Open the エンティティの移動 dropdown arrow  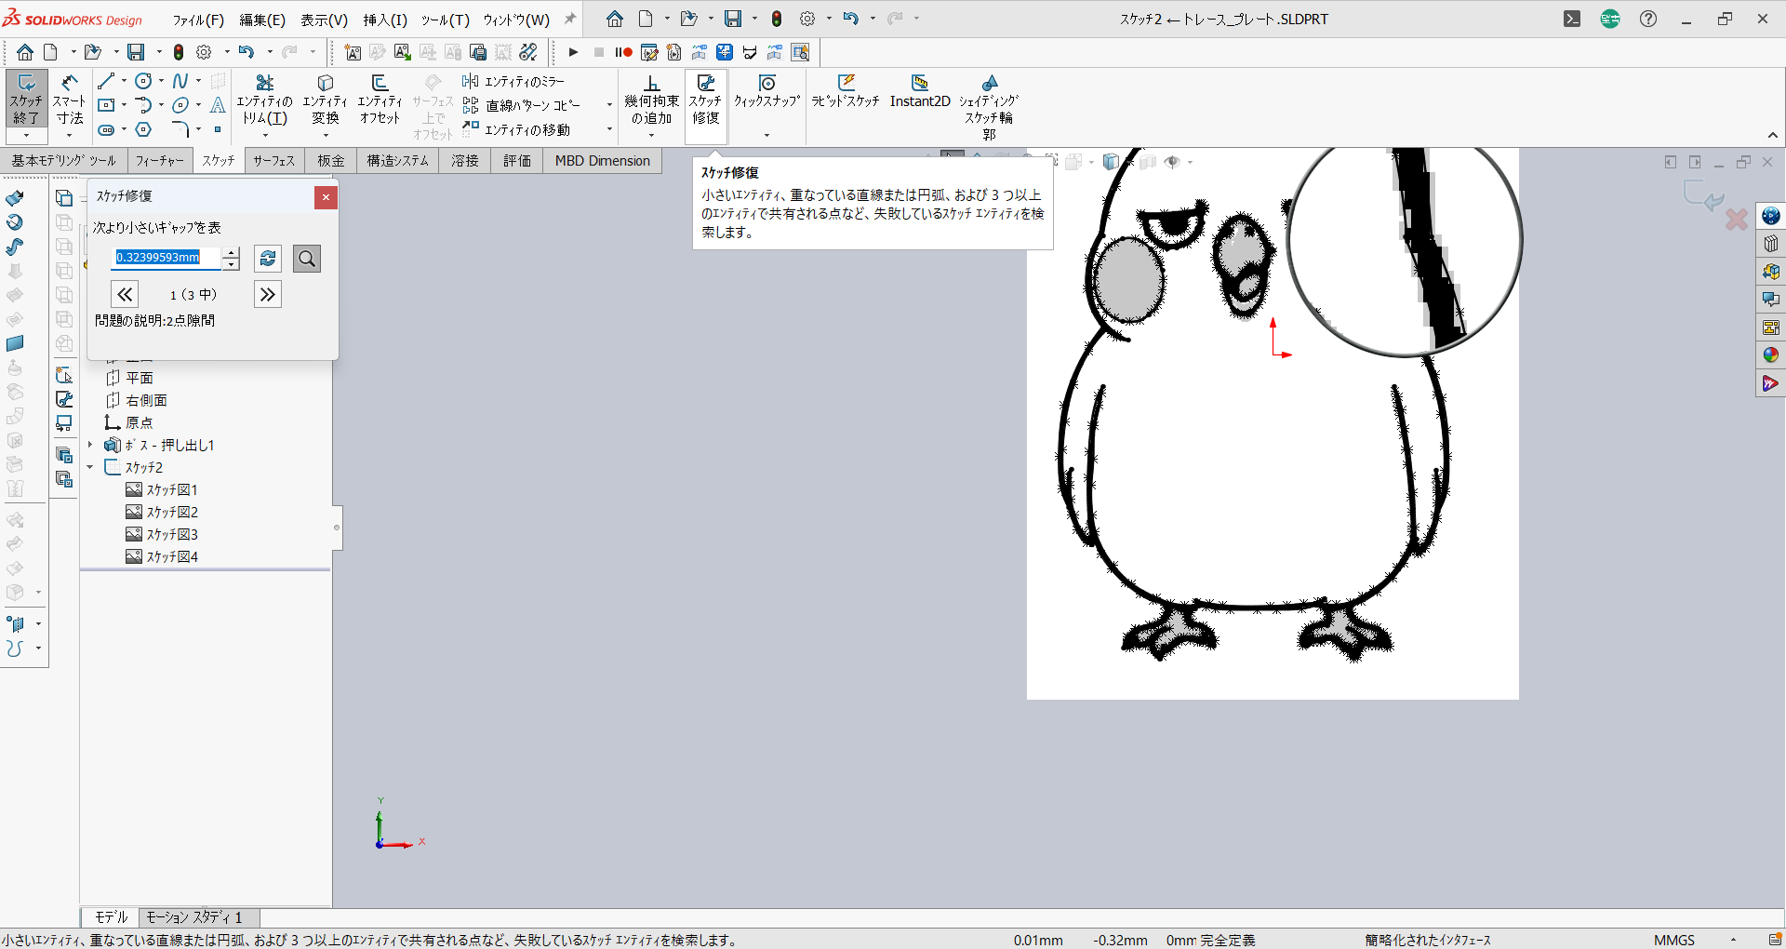(x=609, y=129)
